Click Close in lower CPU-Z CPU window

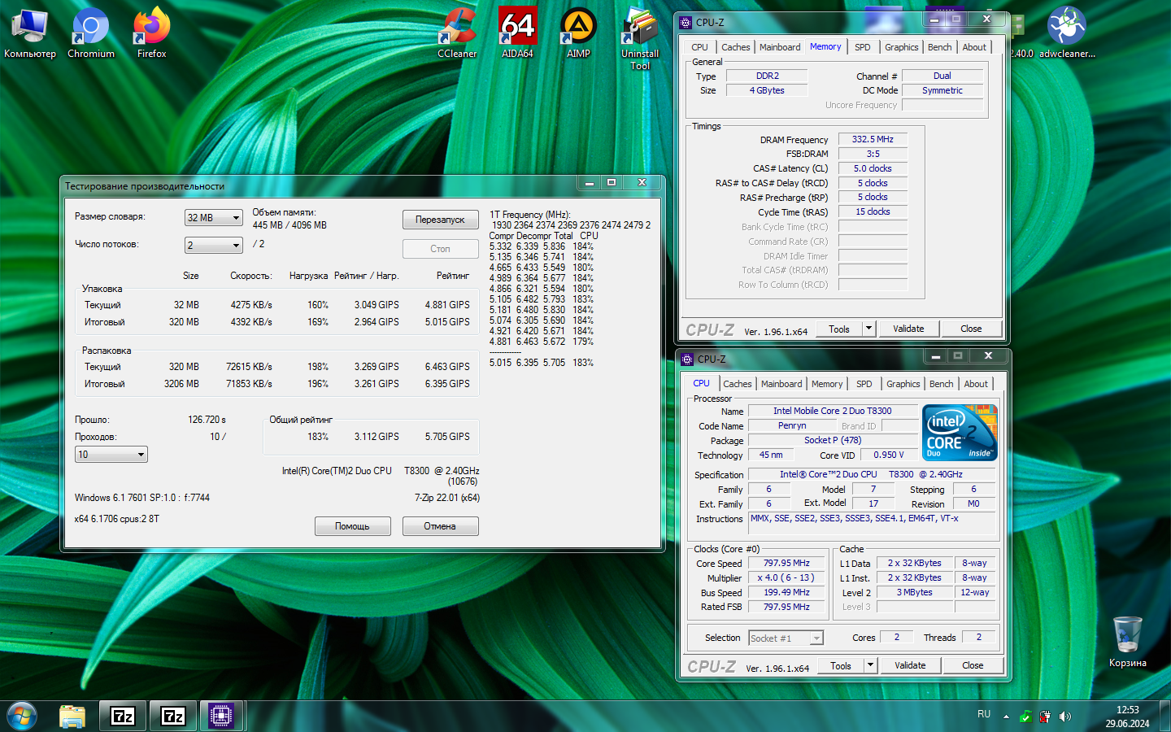[973, 665]
